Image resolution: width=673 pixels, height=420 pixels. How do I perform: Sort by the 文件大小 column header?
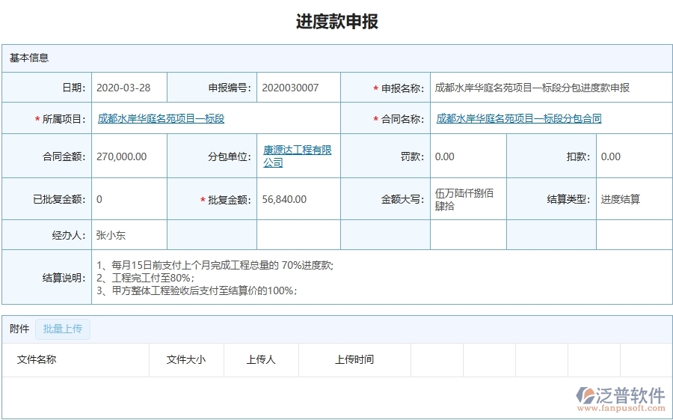point(185,359)
